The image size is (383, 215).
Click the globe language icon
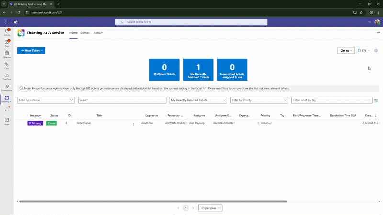click(359, 51)
